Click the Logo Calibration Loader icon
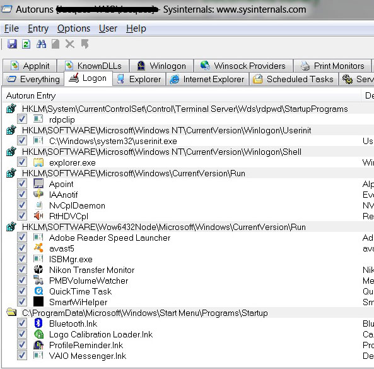374x369 pixels. click(x=38, y=334)
